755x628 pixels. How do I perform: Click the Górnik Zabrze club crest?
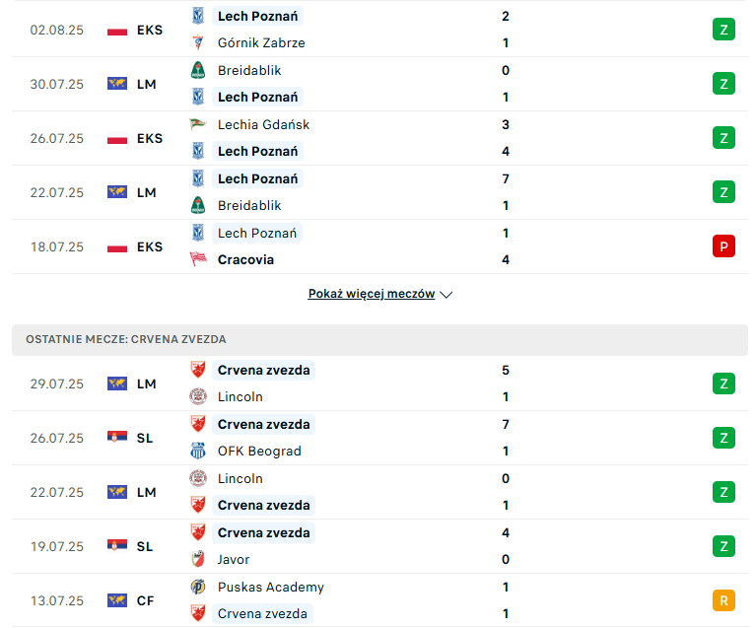pos(198,42)
